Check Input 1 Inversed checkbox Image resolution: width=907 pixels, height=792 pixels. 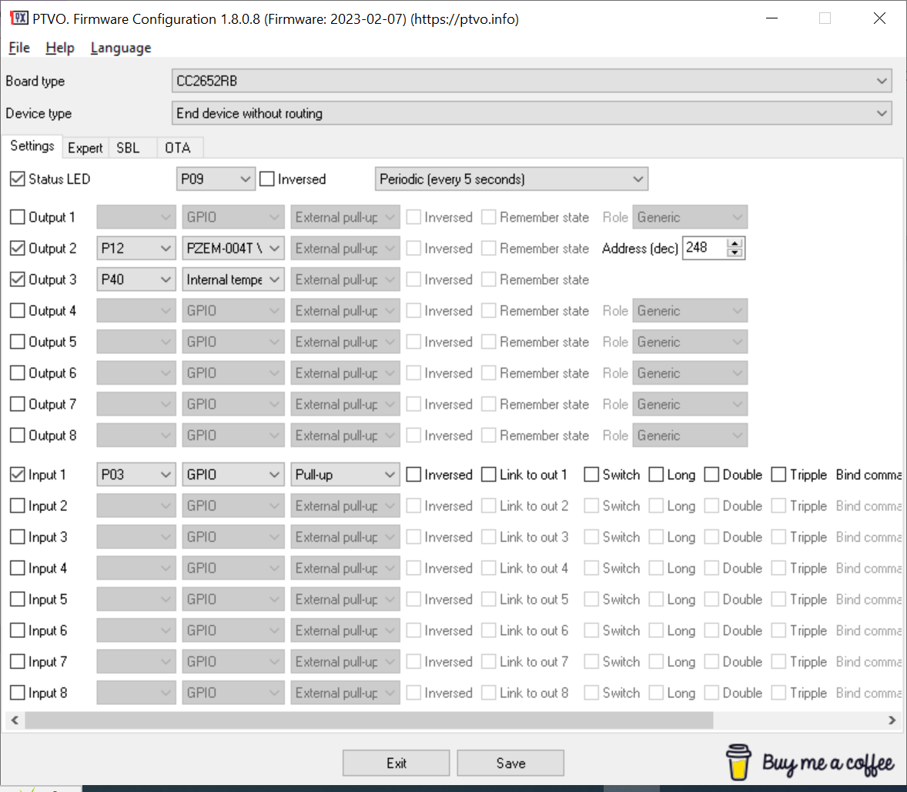413,475
